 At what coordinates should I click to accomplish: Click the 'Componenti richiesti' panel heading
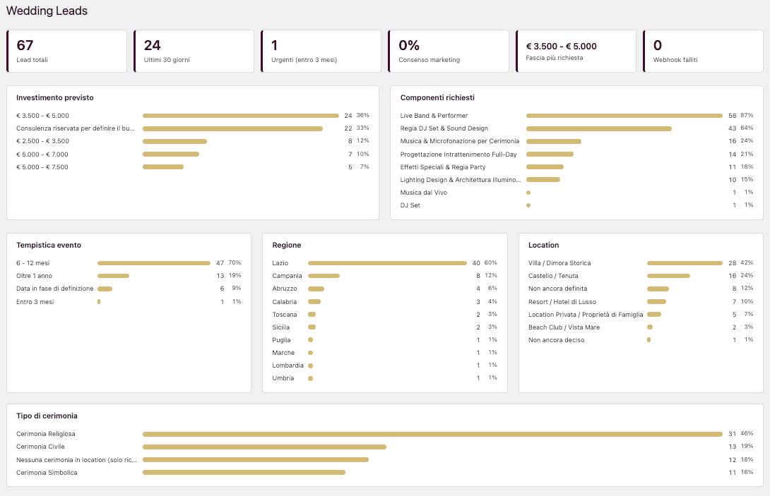(437, 97)
